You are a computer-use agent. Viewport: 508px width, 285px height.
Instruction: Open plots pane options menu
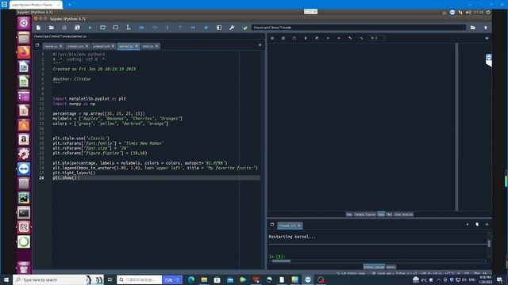point(487,38)
